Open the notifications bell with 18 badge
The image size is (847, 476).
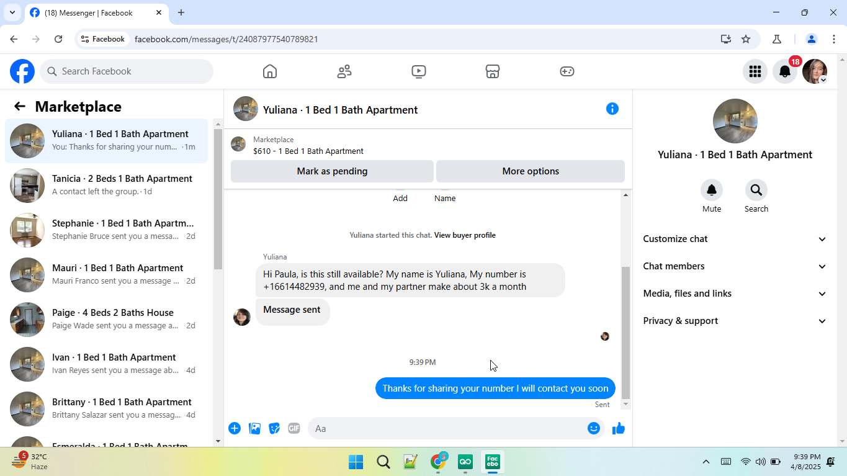point(785,71)
